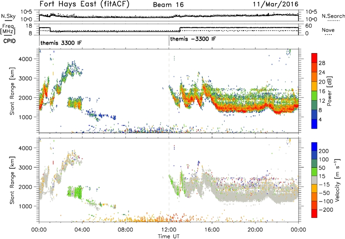Click the 'Freq. [MHz]' axis label
Screen dimensions: 345x239
tap(8, 29)
